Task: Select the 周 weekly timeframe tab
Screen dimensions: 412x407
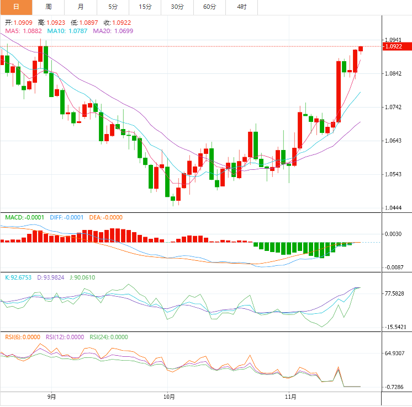Action: point(49,7)
